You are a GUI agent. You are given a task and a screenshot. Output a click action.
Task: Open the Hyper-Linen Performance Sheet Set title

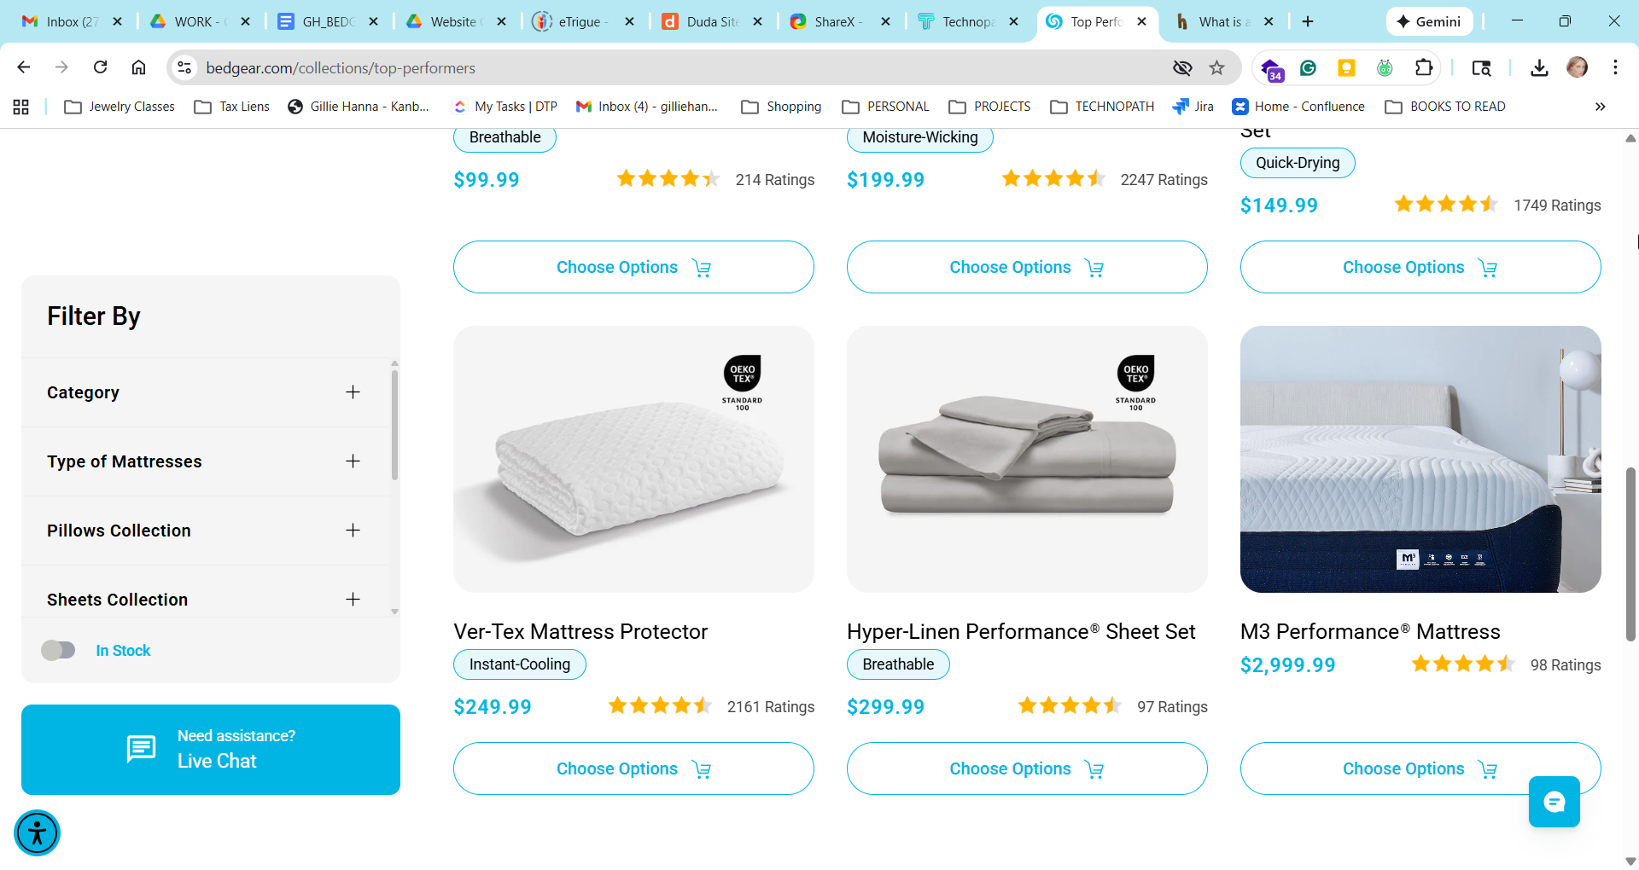coord(1021,631)
